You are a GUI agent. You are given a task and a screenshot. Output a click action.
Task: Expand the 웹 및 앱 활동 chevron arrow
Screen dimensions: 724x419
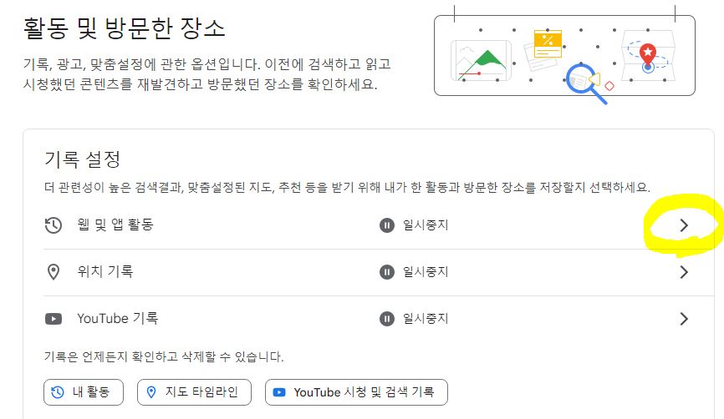click(x=684, y=225)
